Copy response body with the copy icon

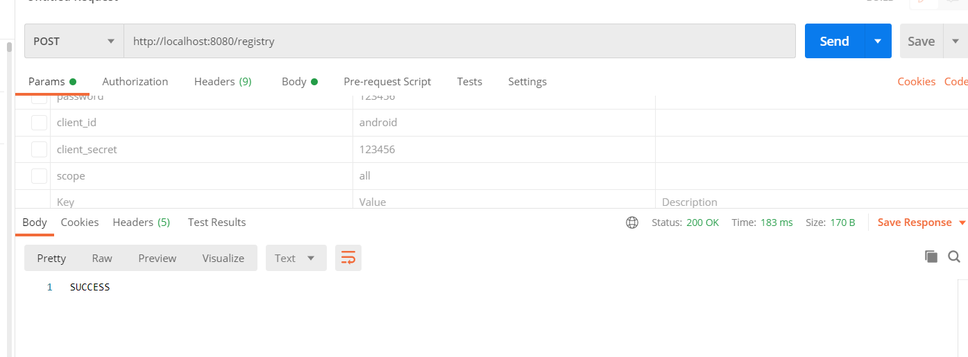tap(931, 256)
